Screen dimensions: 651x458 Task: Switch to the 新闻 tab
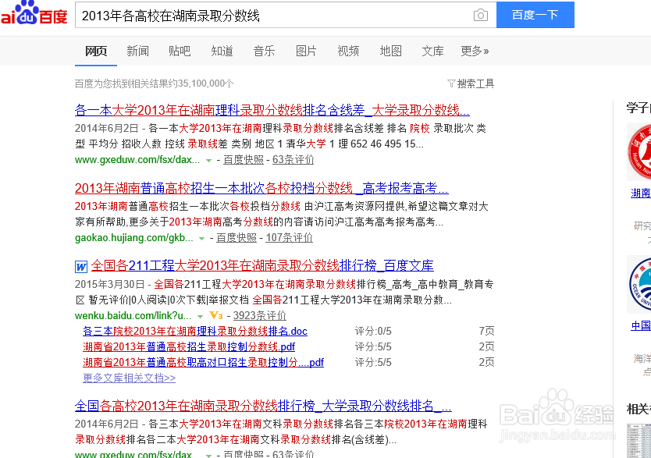(138, 51)
